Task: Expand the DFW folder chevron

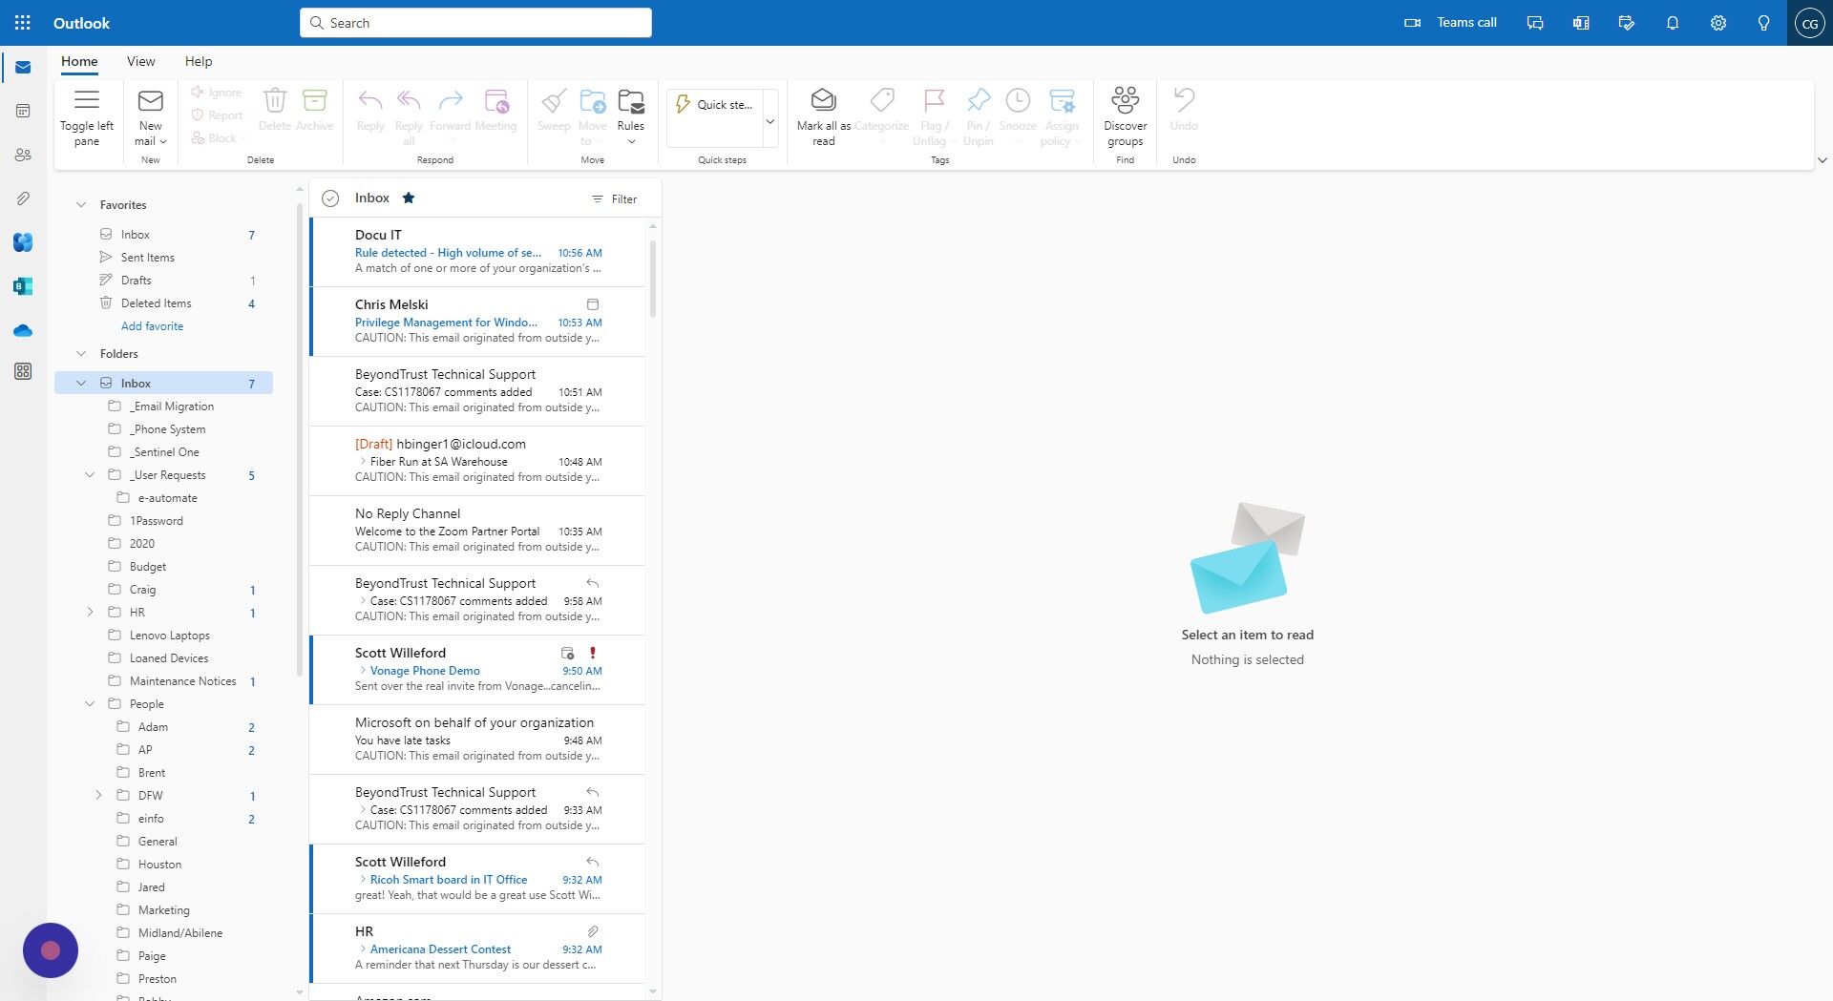Action: point(99,795)
